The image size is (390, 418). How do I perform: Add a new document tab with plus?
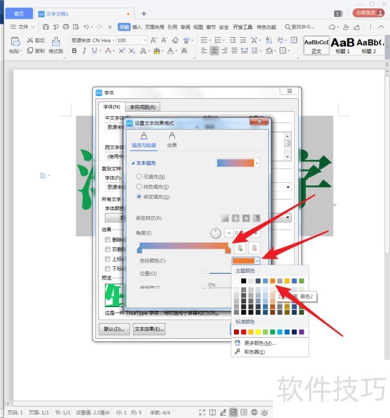pos(144,14)
